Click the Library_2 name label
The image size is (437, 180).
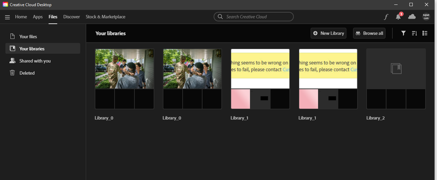tap(375, 118)
